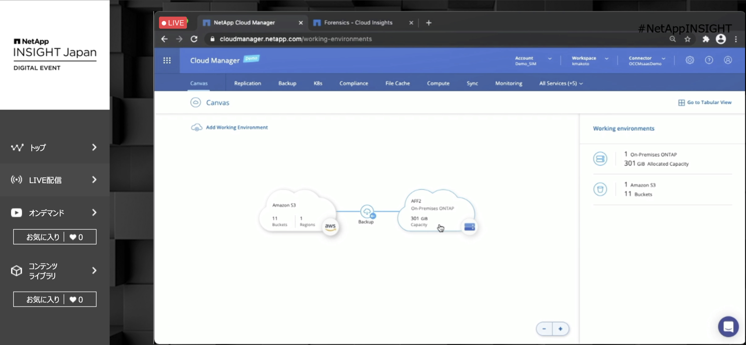Click the 'Working environments' panel heading

pyautogui.click(x=624, y=128)
